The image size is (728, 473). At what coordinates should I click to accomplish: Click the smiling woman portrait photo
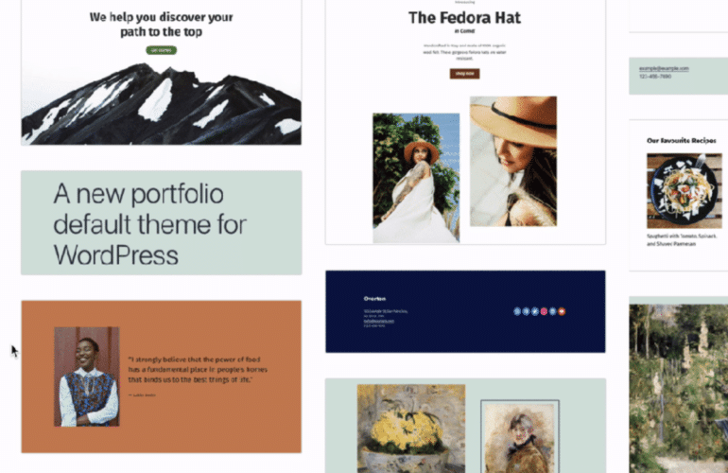[87, 377]
